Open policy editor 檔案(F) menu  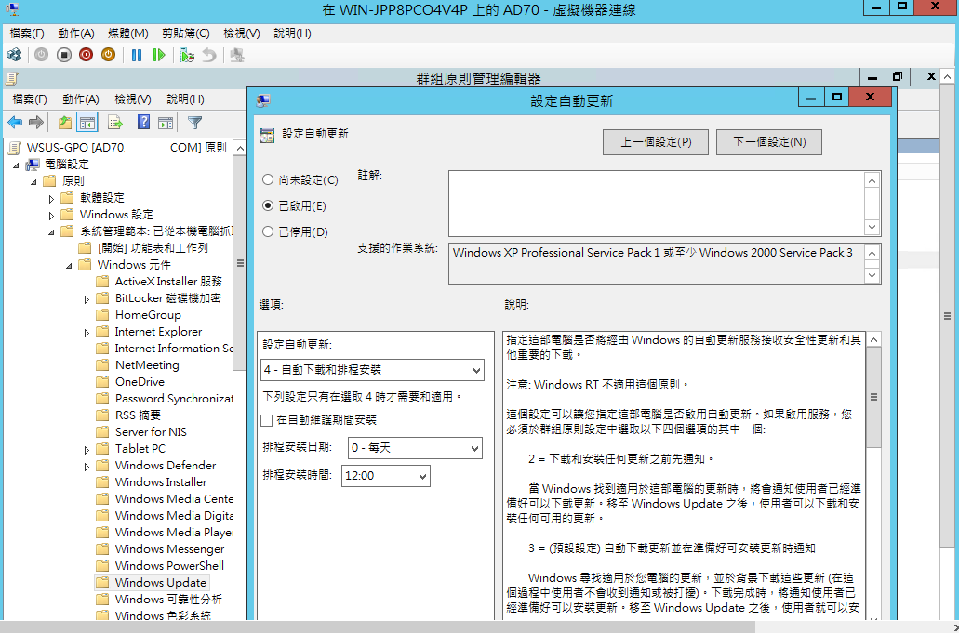click(30, 99)
